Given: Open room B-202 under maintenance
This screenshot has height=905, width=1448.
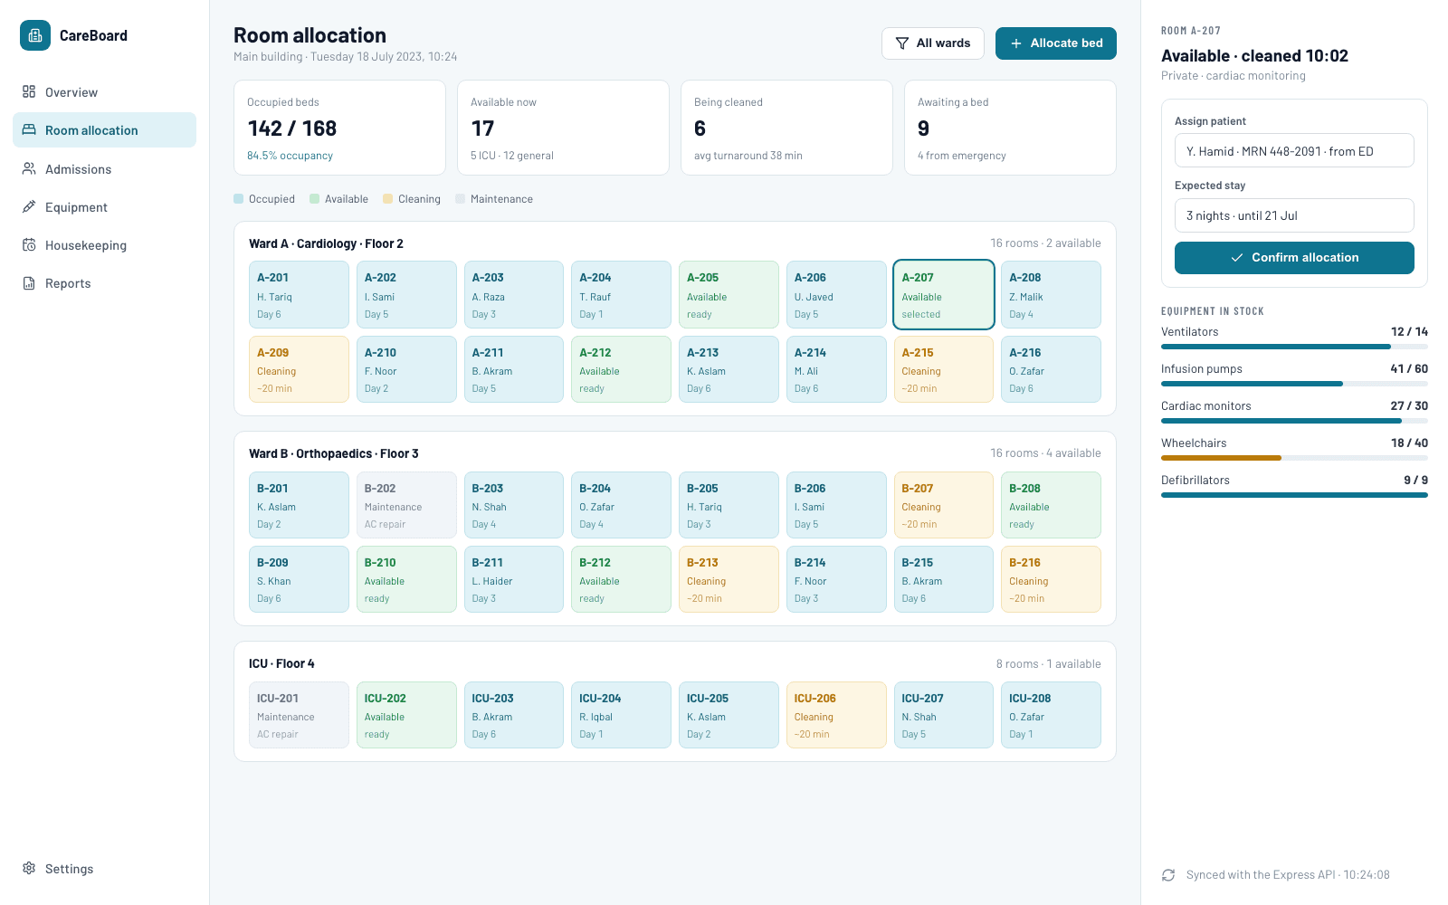Looking at the screenshot, I should pos(406,505).
